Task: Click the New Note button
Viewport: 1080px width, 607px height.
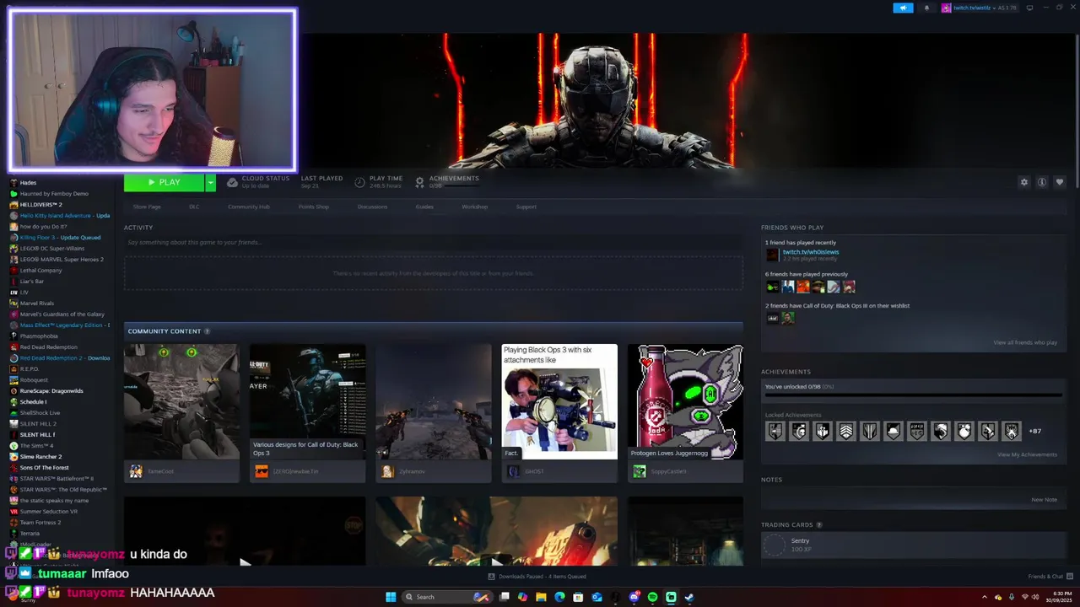Action: (x=1044, y=500)
